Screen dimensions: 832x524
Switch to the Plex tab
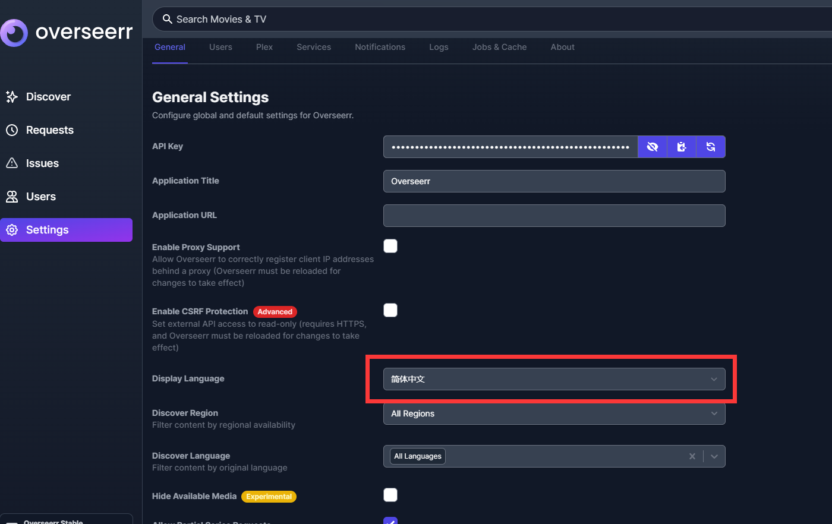click(x=264, y=47)
